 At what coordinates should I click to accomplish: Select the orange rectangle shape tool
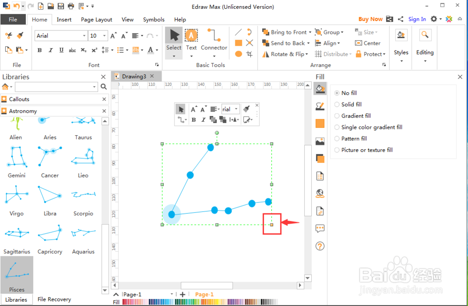click(239, 43)
